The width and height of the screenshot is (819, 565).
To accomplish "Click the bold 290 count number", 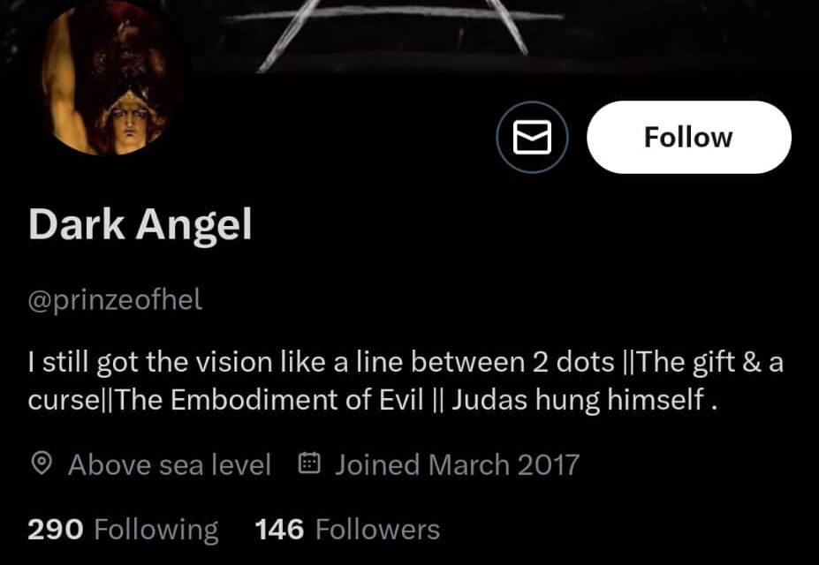I will [56, 530].
